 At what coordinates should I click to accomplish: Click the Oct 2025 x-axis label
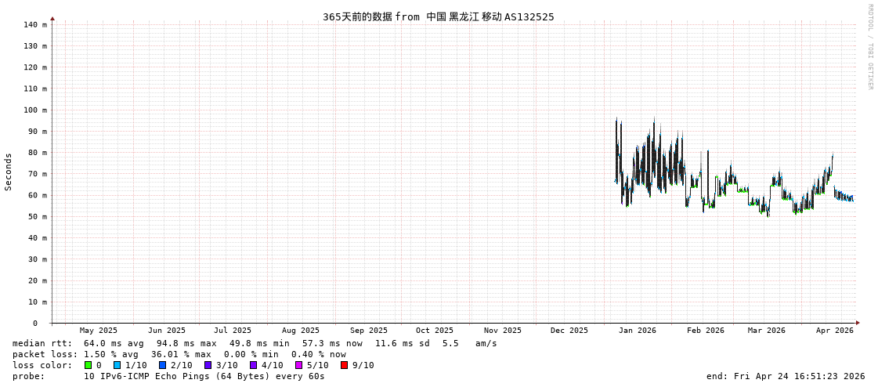point(434,331)
